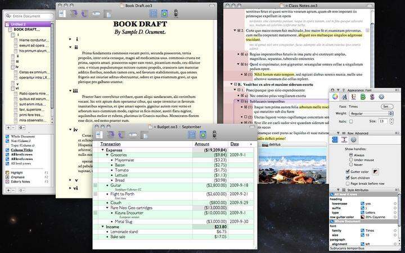Open the gear tab in Appearance inspector
The height and width of the screenshot is (253, 405).
tap(381, 97)
